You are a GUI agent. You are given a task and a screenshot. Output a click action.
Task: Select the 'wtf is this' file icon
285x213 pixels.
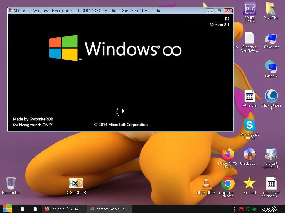pos(249,98)
